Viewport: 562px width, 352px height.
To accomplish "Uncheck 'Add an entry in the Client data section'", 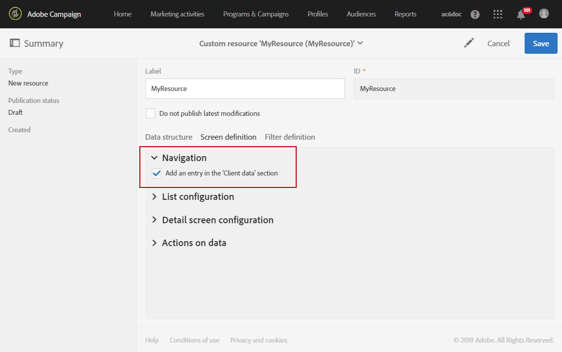I will [156, 174].
